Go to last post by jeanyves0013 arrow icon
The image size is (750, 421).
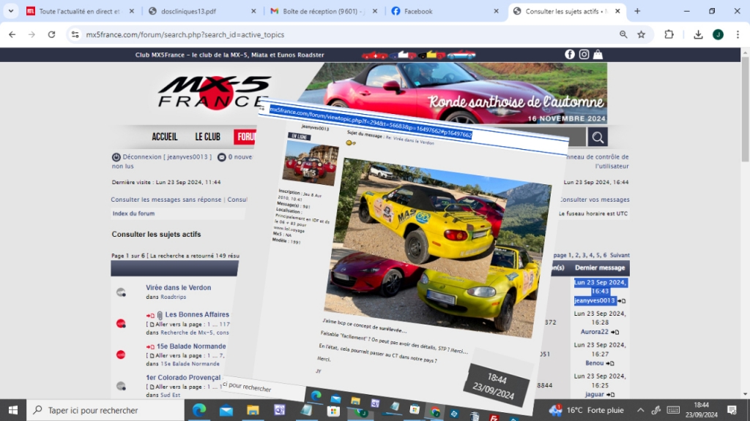[x=622, y=300]
